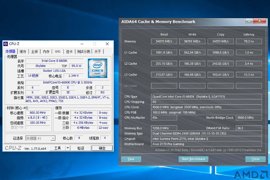Save the AIDA64 benchmark results
Screen dimensions: 270x180
[131, 159]
